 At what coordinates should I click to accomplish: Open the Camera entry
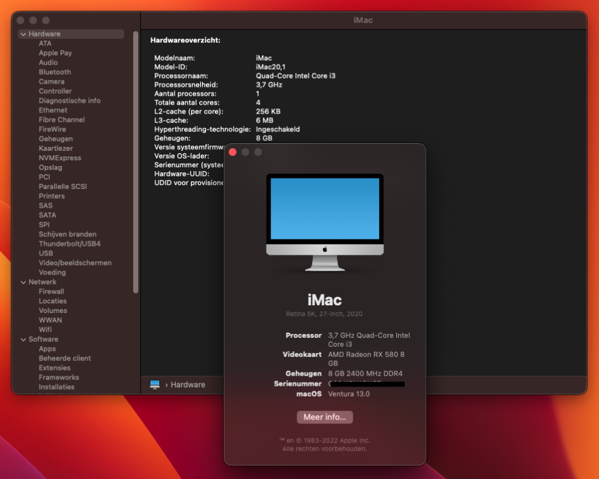52,82
